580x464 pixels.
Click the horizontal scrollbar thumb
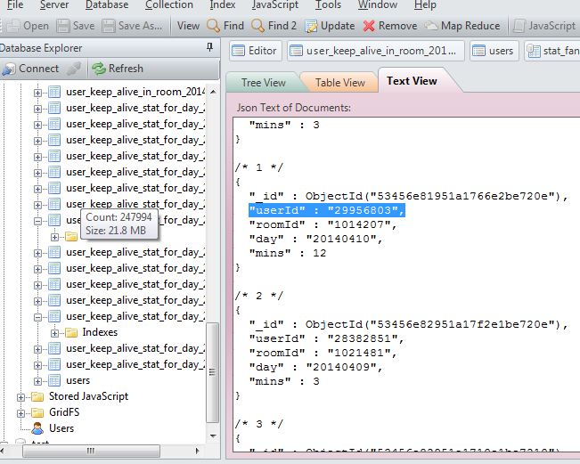coord(91,451)
